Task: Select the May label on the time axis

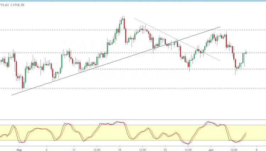Action: pos(19,150)
